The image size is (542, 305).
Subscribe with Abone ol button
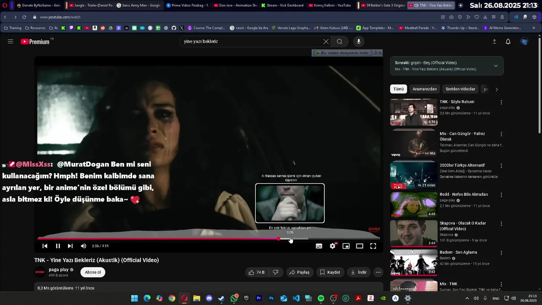pyautogui.click(x=93, y=272)
